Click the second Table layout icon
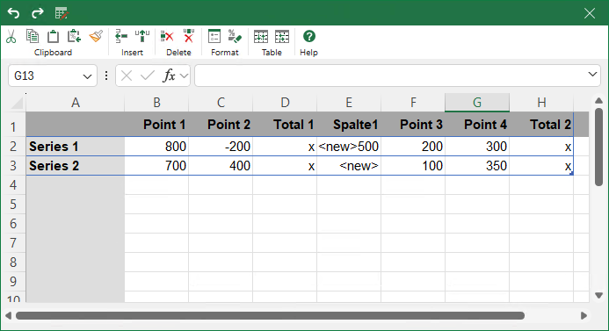This screenshot has height=331, width=609. click(282, 37)
